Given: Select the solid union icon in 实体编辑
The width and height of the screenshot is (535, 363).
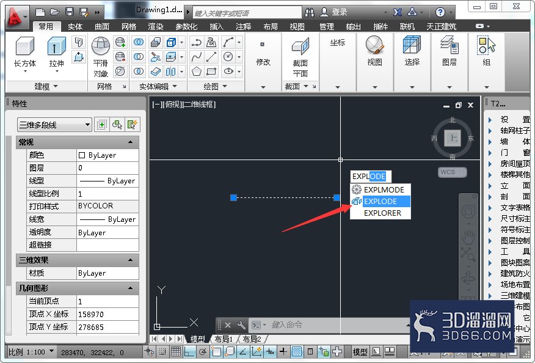Looking at the screenshot, I should [x=138, y=42].
